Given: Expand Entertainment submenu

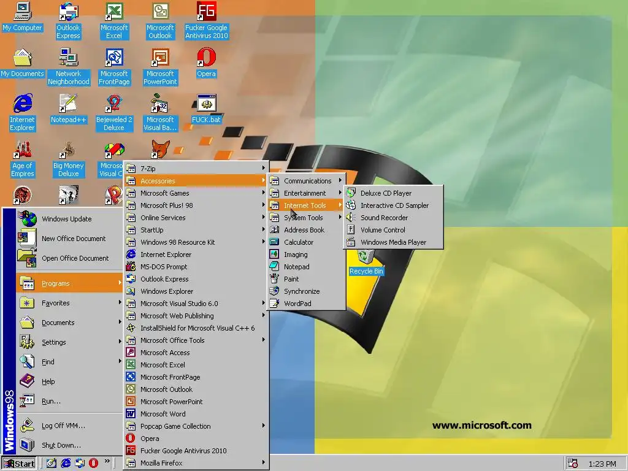Looking at the screenshot, I should pos(307,193).
